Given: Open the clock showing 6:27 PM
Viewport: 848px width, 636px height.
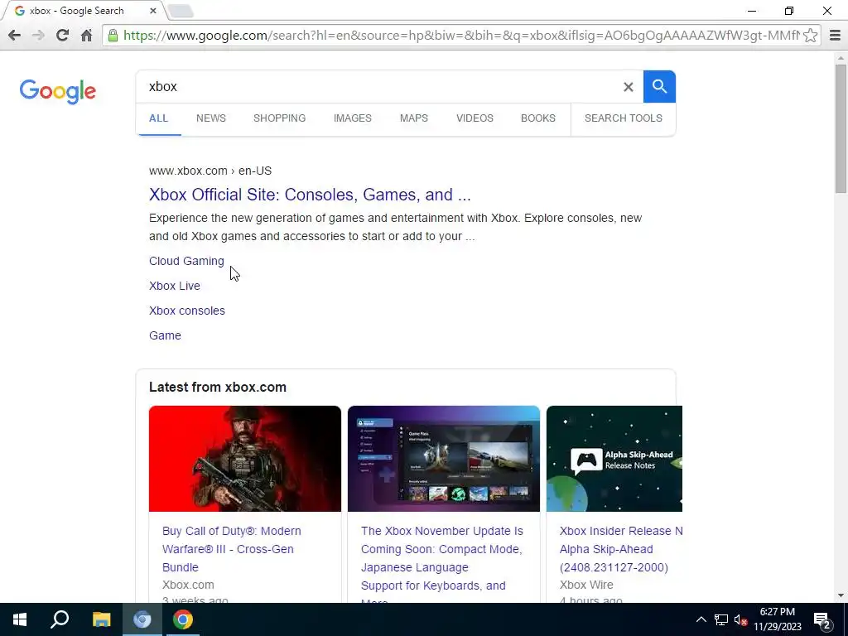Looking at the screenshot, I should 777,619.
